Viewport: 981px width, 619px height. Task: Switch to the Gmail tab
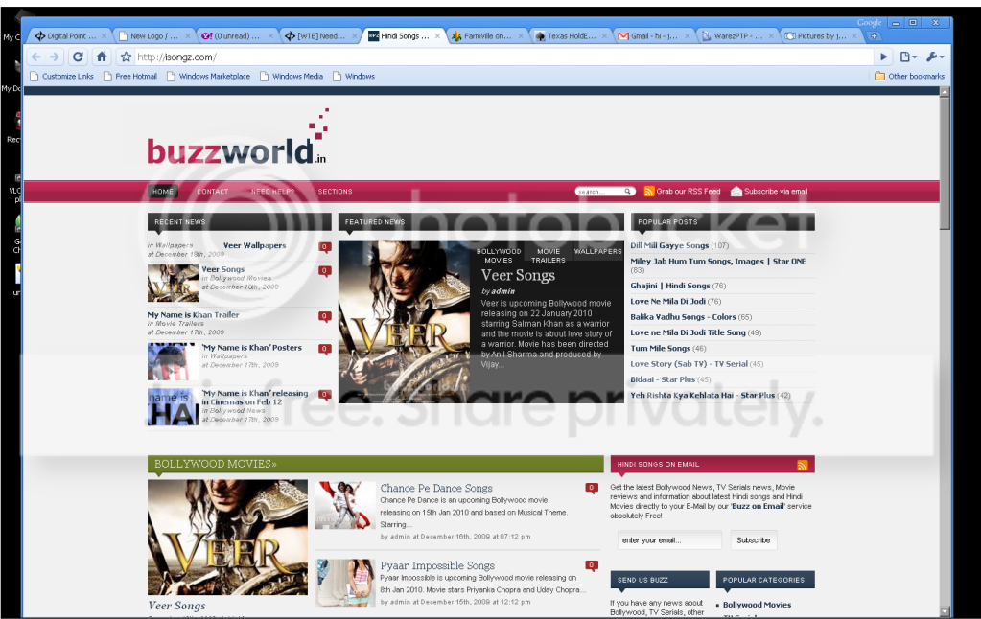(x=653, y=36)
